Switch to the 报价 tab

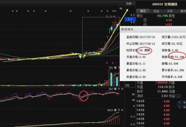143,11
